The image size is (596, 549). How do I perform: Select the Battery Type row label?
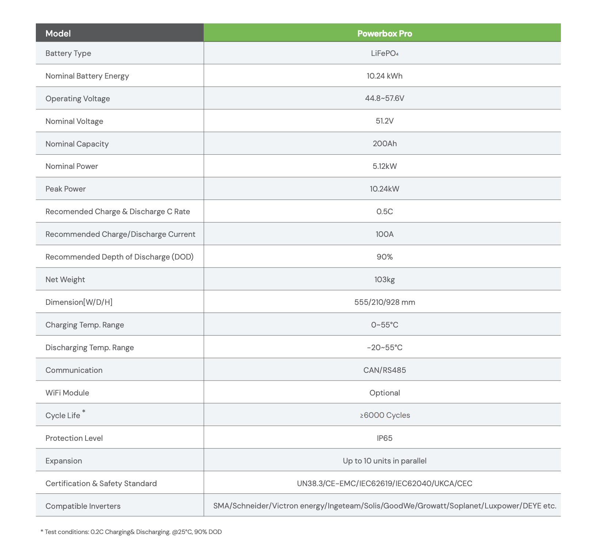[68, 53]
